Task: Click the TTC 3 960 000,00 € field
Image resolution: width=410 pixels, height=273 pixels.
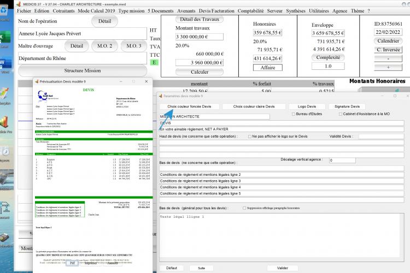Action: click(x=200, y=63)
